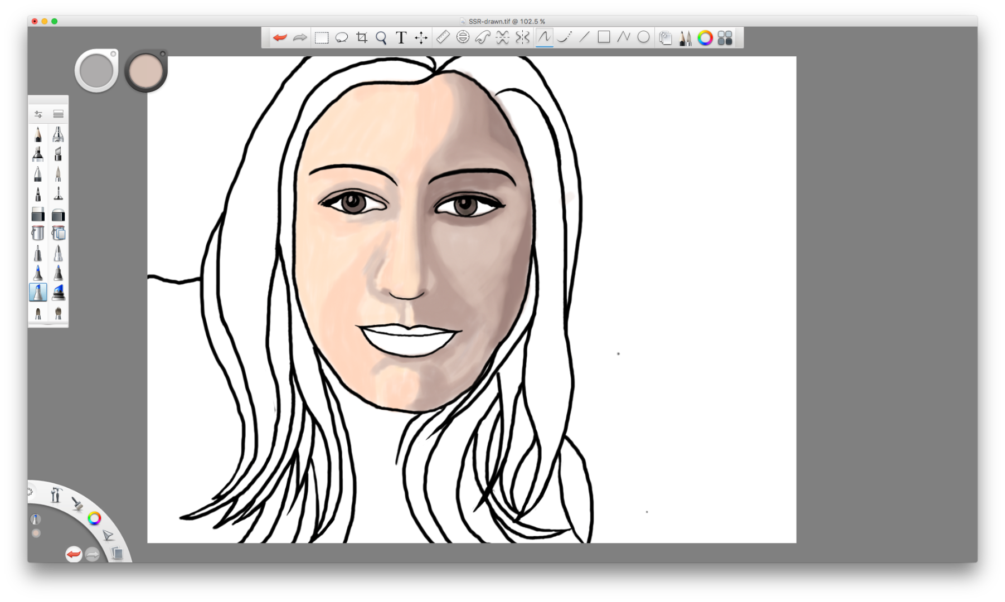Open the gray brush puck

click(x=96, y=71)
